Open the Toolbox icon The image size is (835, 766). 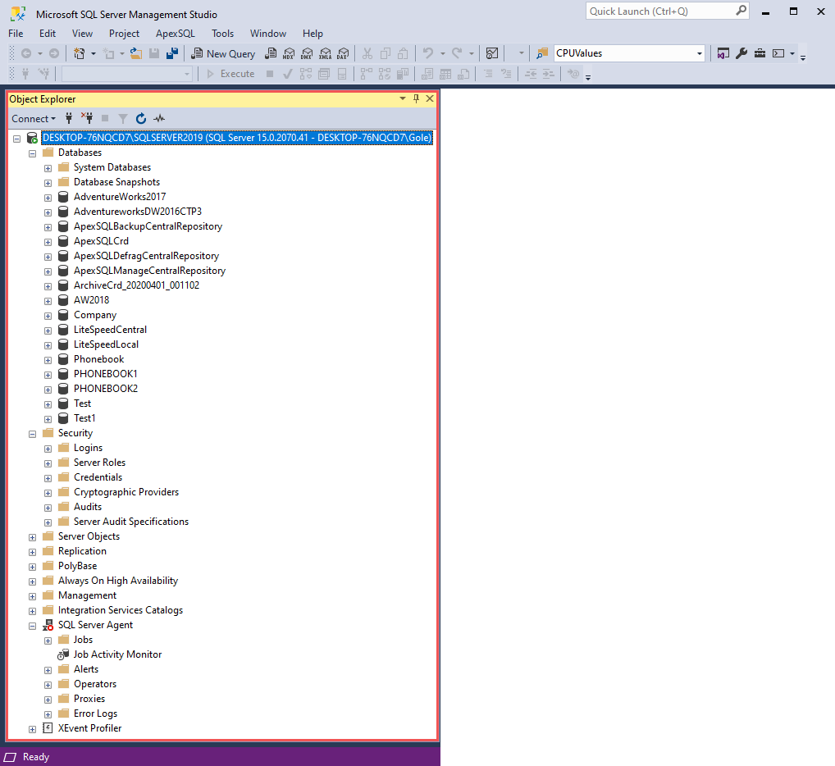pyautogui.click(x=760, y=53)
